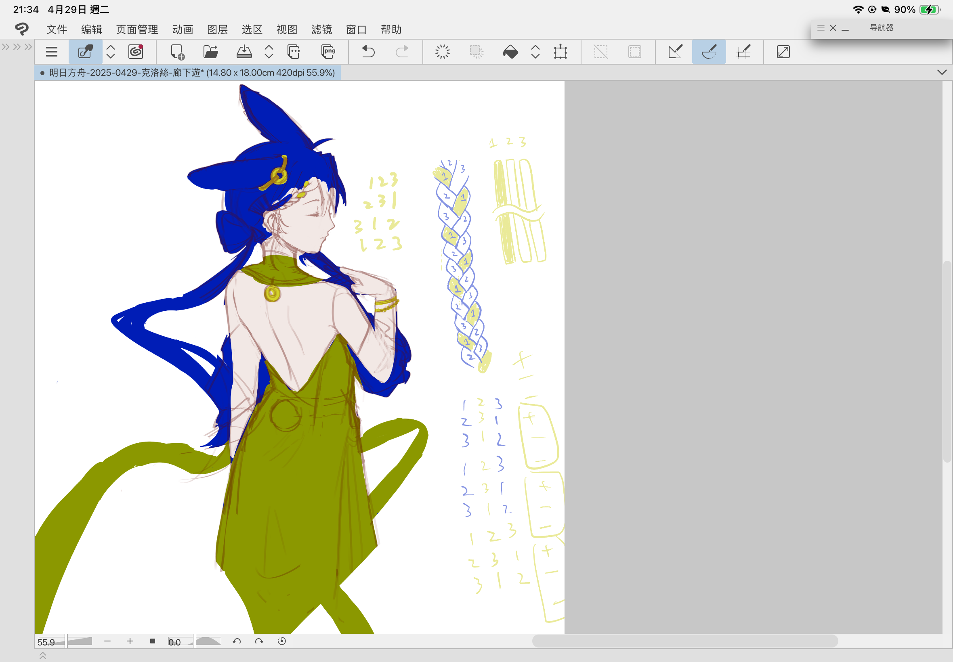Select the Fill bucket icon
The height and width of the screenshot is (662, 953).
point(510,52)
